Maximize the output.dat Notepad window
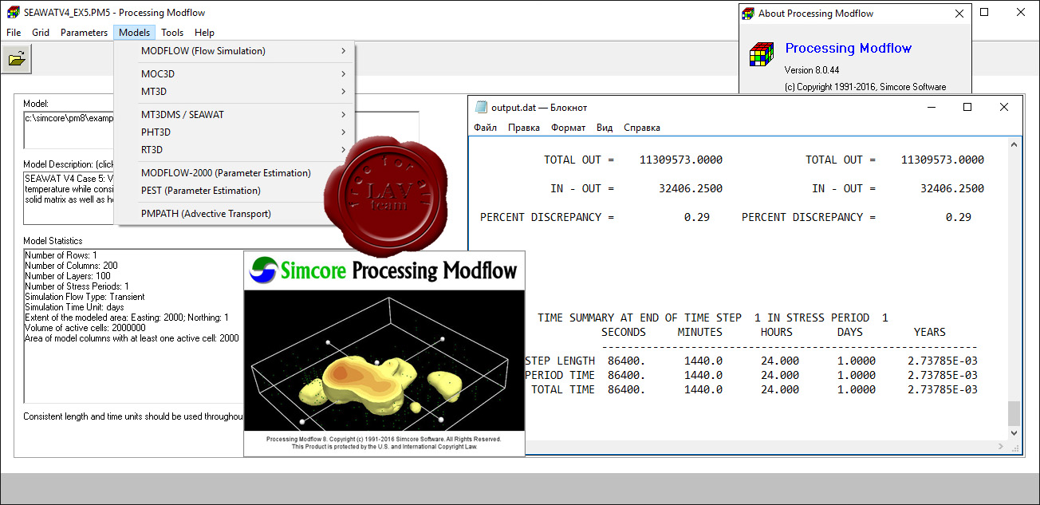This screenshot has width=1040, height=505. click(x=967, y=107)
